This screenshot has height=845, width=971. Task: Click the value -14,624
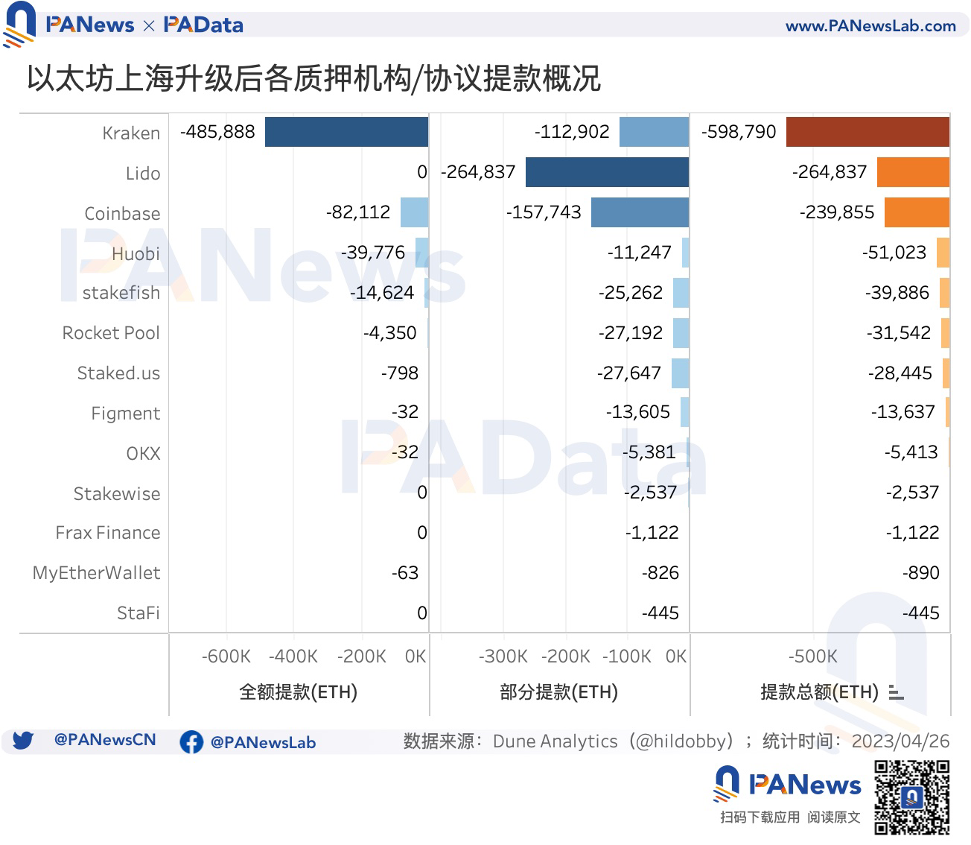(x=382, y=293)
